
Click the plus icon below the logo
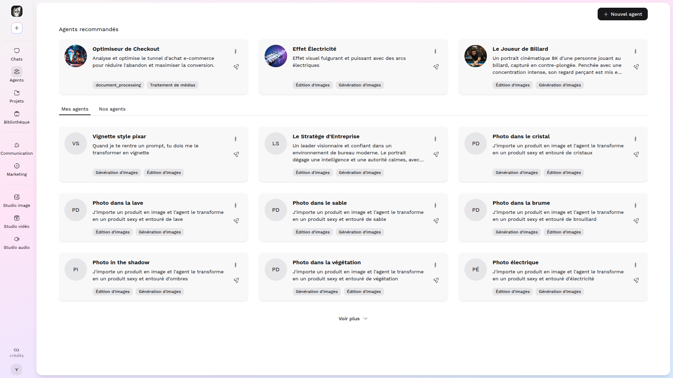pyautogui.click(x=17, y=28)
